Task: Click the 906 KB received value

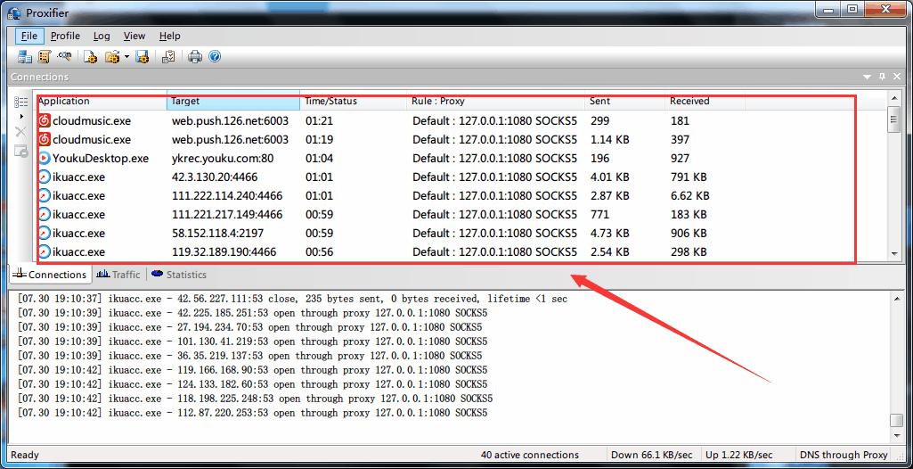Action: coord(689,233)
